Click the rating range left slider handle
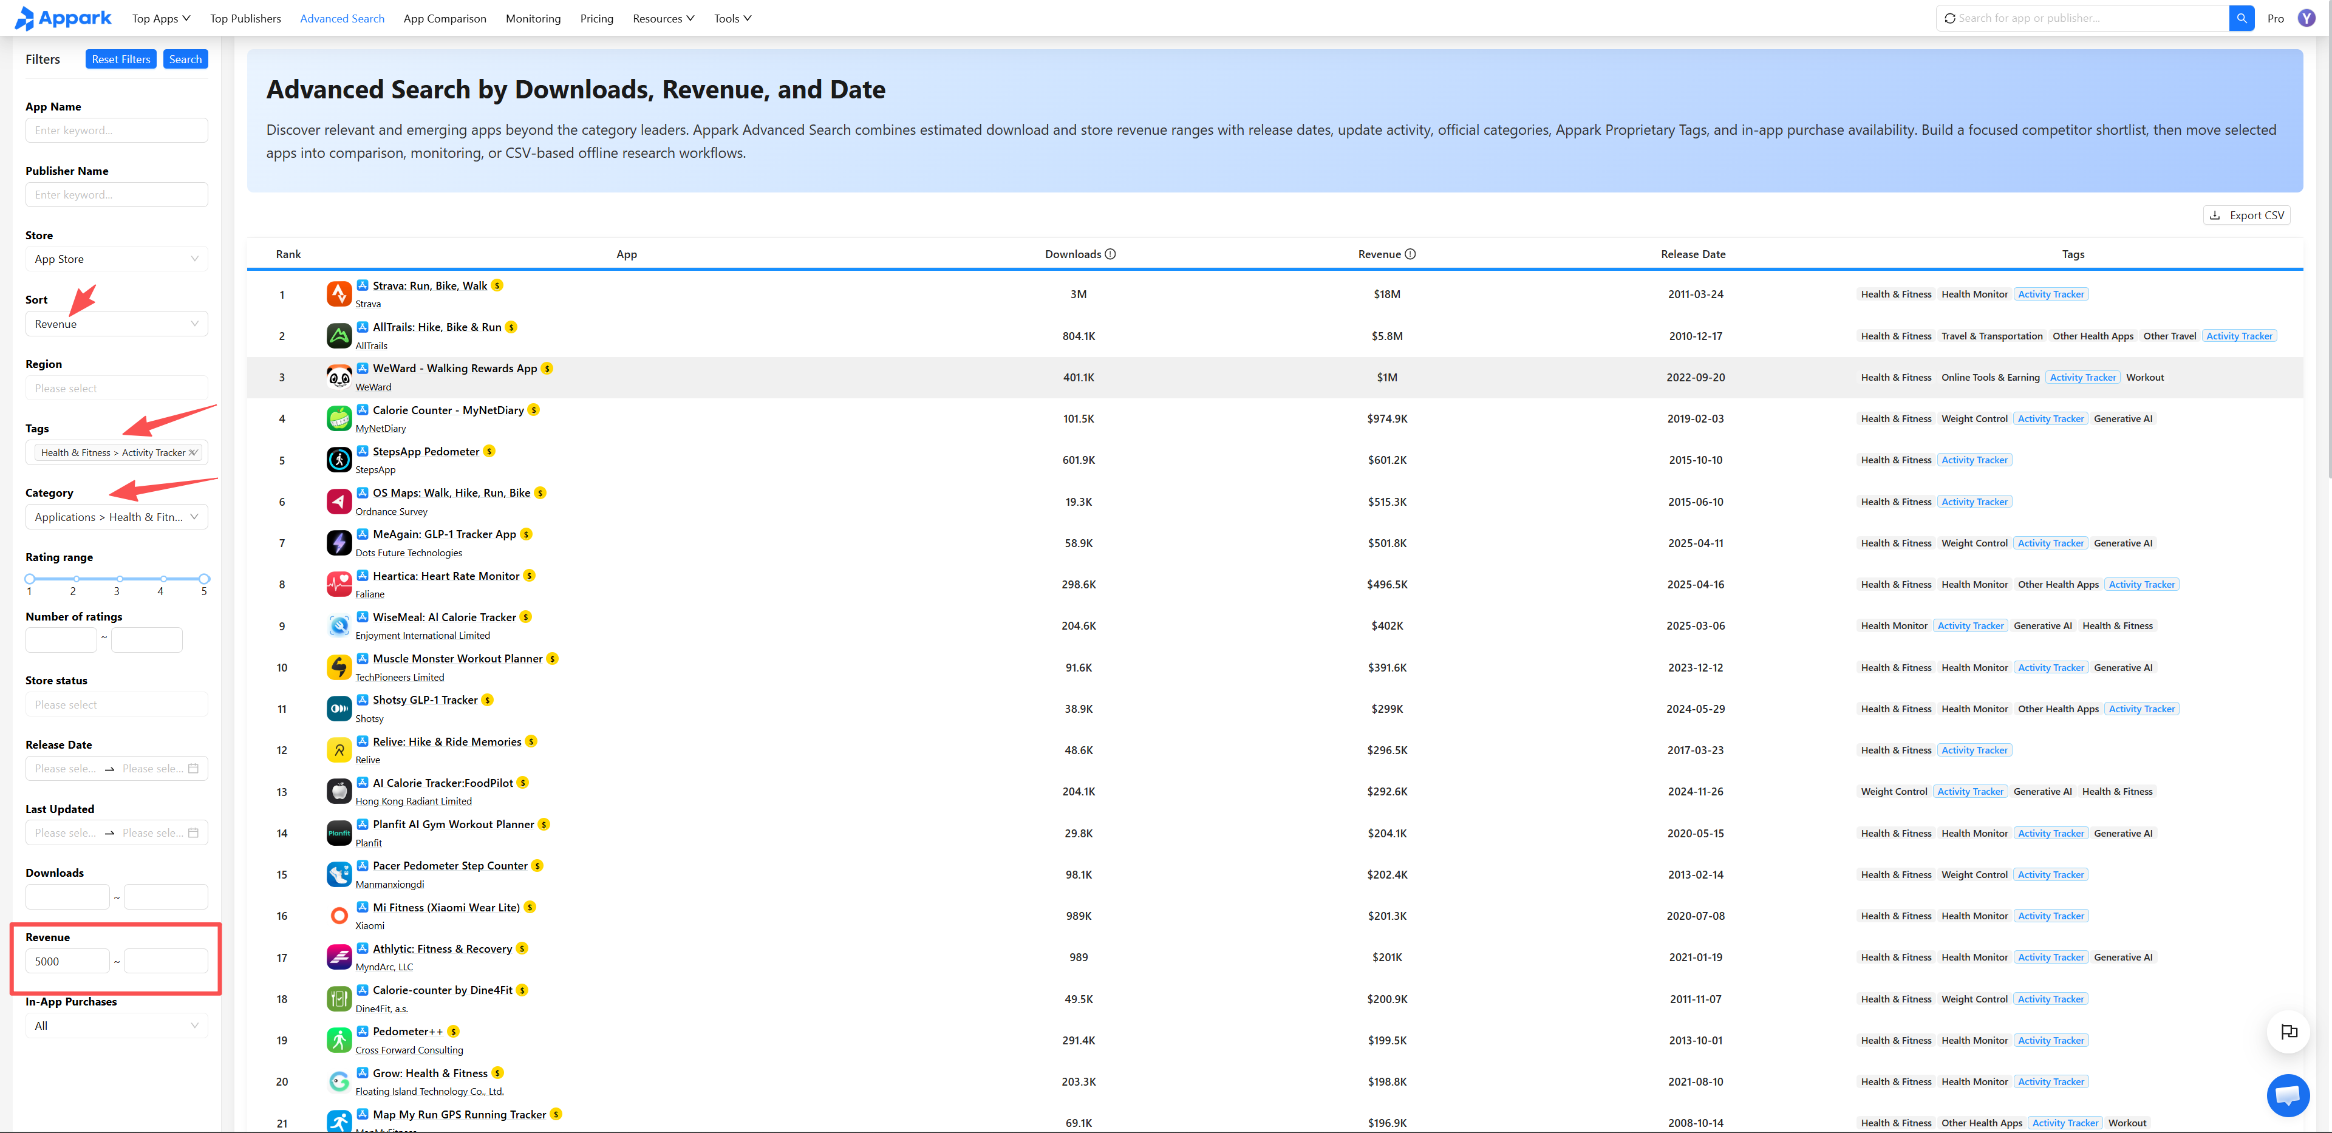Image resolution: width=2332 pixels, height=1133 pixels. pyautogui.click(x=30, y=578)
